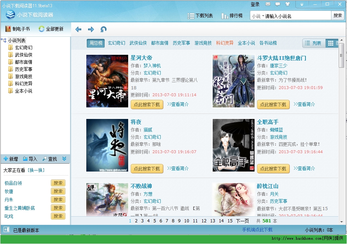This screenshot has height=244, width=347.
Task: View 查看简介 for 星河大帝
Action: coord(178,104)
